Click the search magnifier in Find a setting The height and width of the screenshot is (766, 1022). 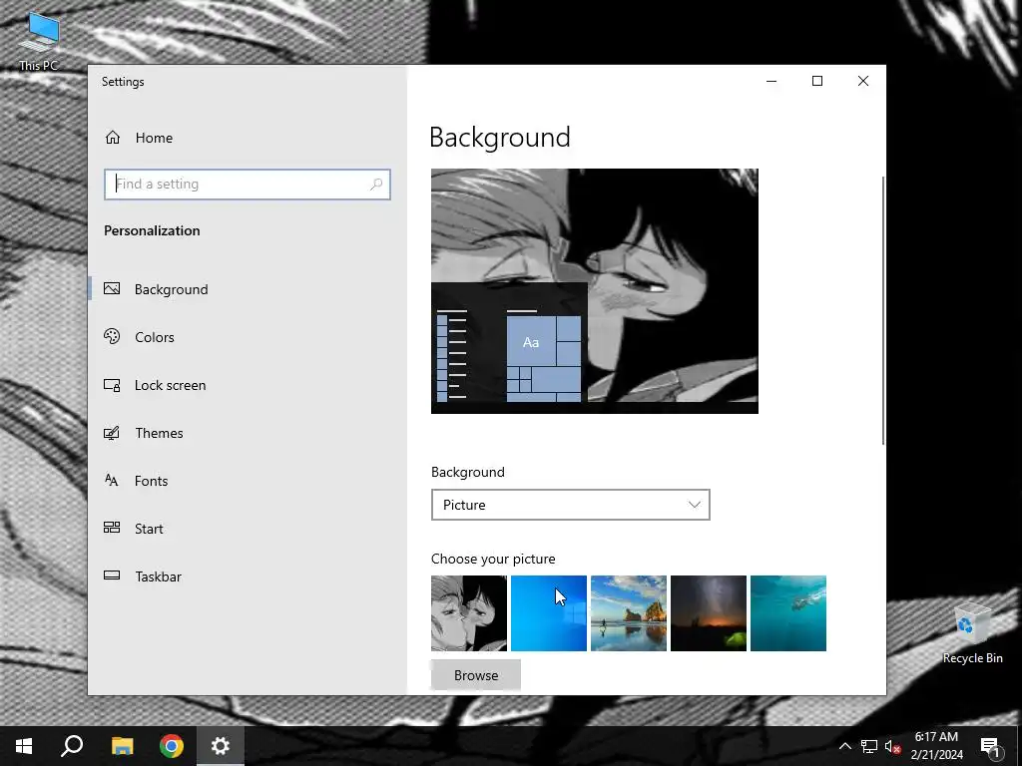pyautogui.click(x=376, y=185)
